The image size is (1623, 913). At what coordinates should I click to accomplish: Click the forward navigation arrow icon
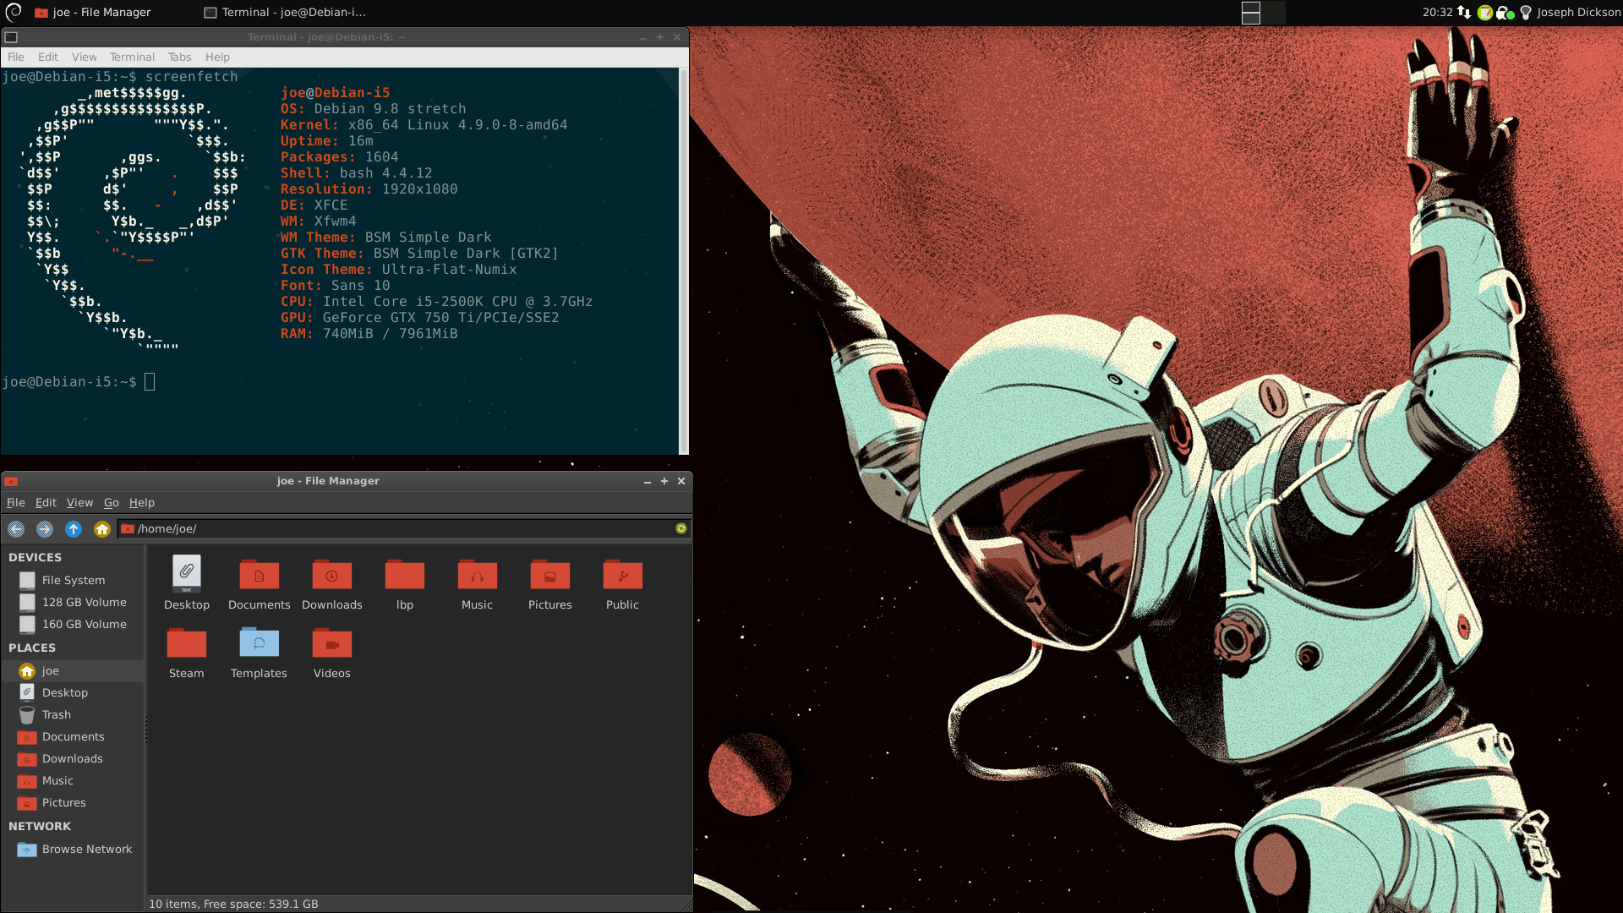coord(45,529)
